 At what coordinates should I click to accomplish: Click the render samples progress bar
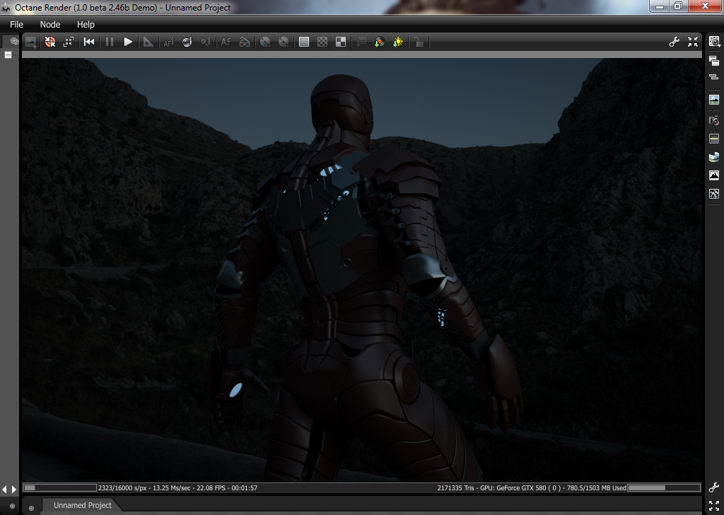(x=60, y=487)
